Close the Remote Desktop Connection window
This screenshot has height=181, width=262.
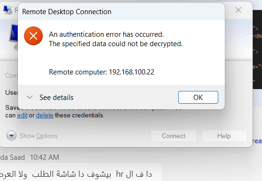[238, 10]
